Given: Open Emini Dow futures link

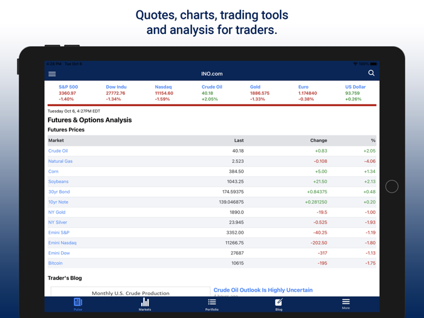Looking at the screenshot, I should pos(59,253).
